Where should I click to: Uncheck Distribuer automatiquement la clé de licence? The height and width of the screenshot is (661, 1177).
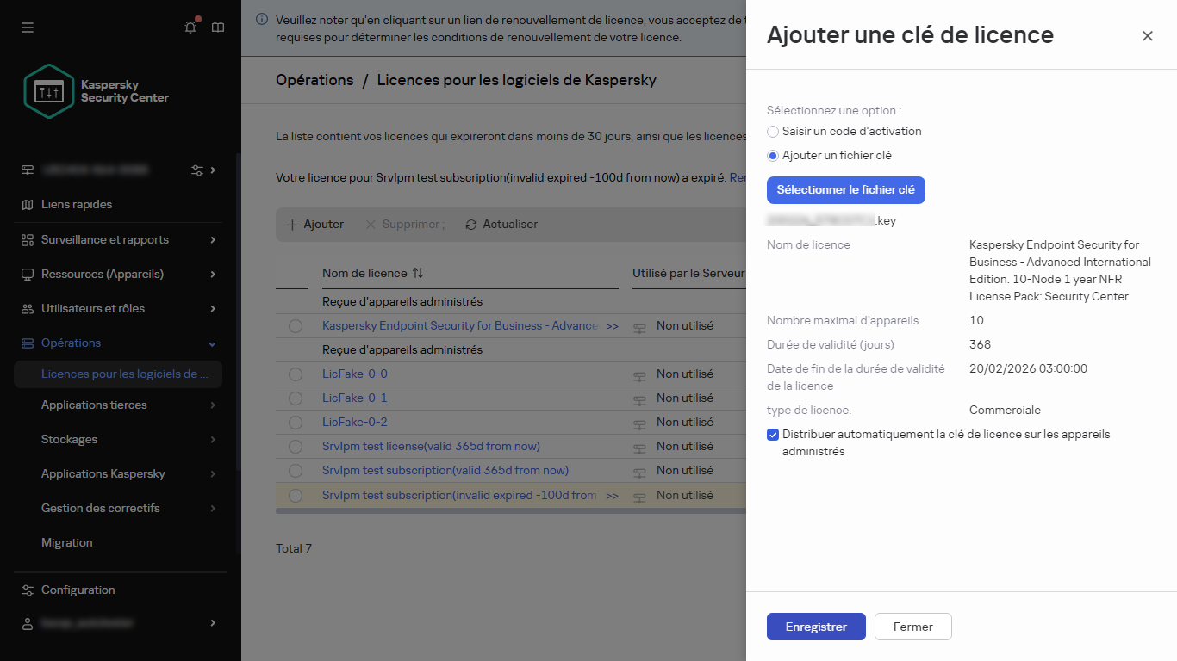tap(773, 435)
